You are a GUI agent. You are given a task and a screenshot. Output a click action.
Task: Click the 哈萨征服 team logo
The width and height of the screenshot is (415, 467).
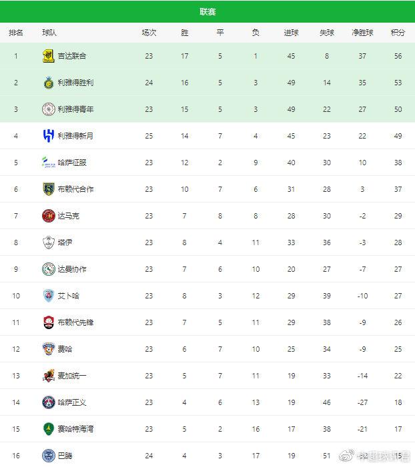(48, 163)
